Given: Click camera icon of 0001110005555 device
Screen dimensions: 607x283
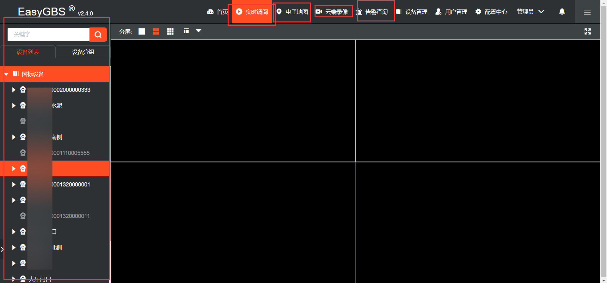Looking at the screenshot, I should coord(23,153).
